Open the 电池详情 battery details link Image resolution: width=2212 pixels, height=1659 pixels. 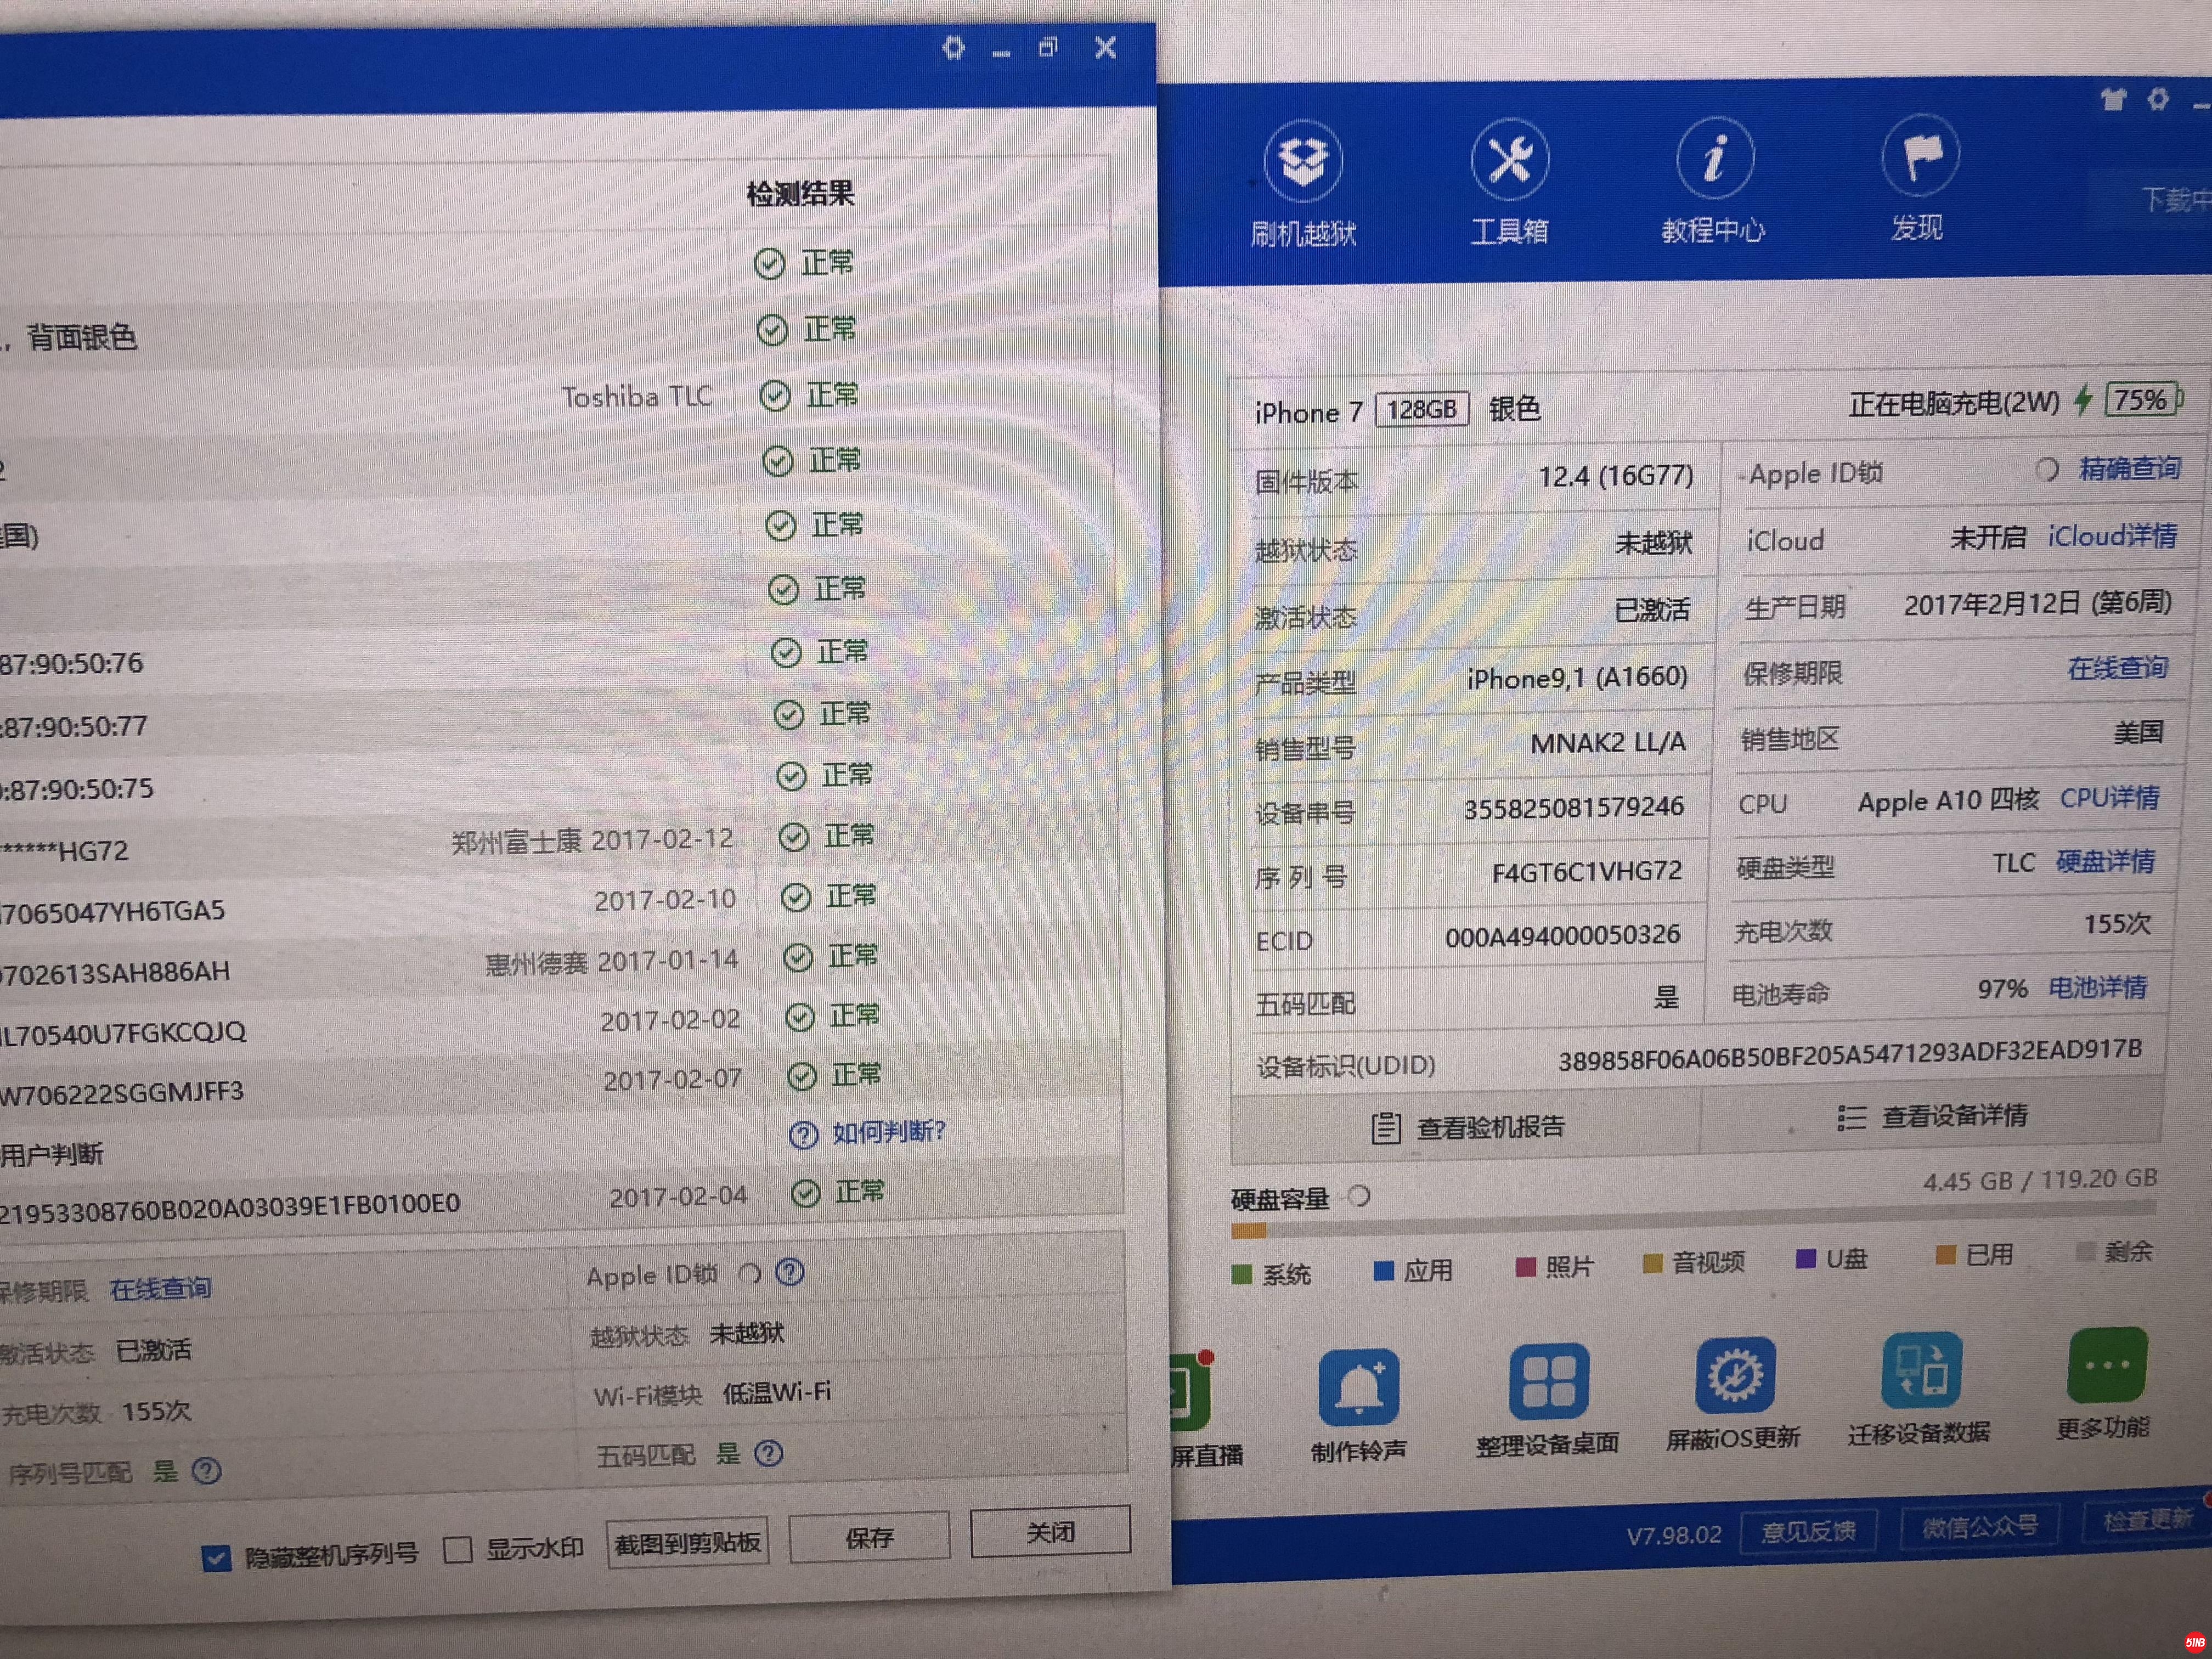(2097, 988)
